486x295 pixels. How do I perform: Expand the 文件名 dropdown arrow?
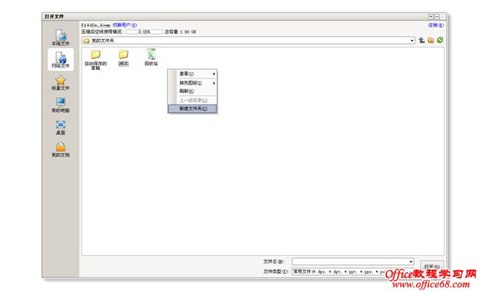411,262
